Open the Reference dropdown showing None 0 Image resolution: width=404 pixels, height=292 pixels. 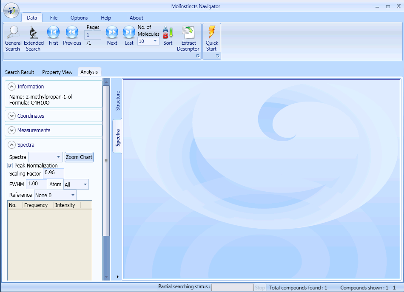click(55, 195)
